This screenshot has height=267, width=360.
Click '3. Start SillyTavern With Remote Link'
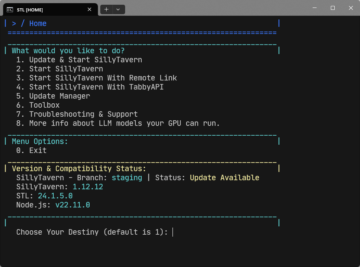[x=96, y=78]
